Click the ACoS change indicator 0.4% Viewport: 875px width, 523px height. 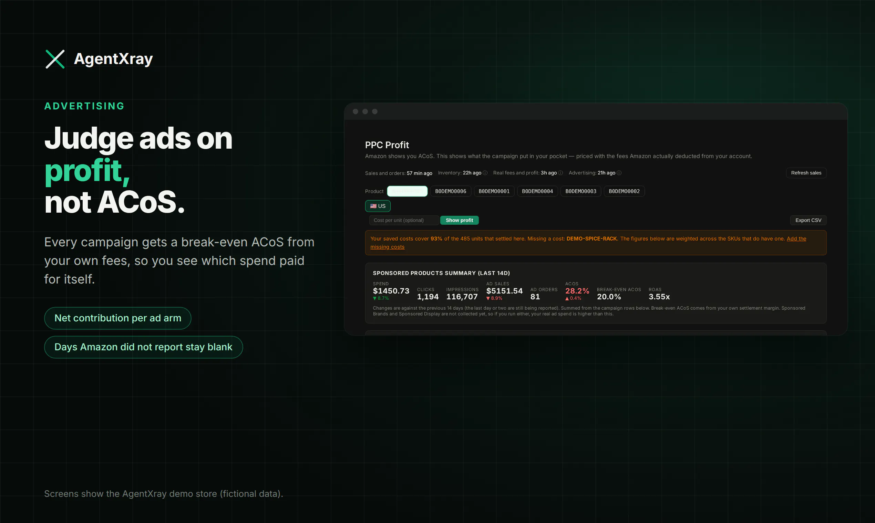tap(573, 299)
